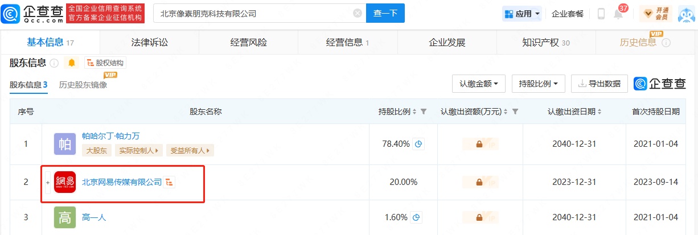Click the 帕 avatar for 帕哈尔丁·帕力万

click(x=65, y=144)
